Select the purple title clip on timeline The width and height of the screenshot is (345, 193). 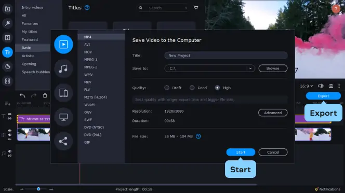point(34,119)
